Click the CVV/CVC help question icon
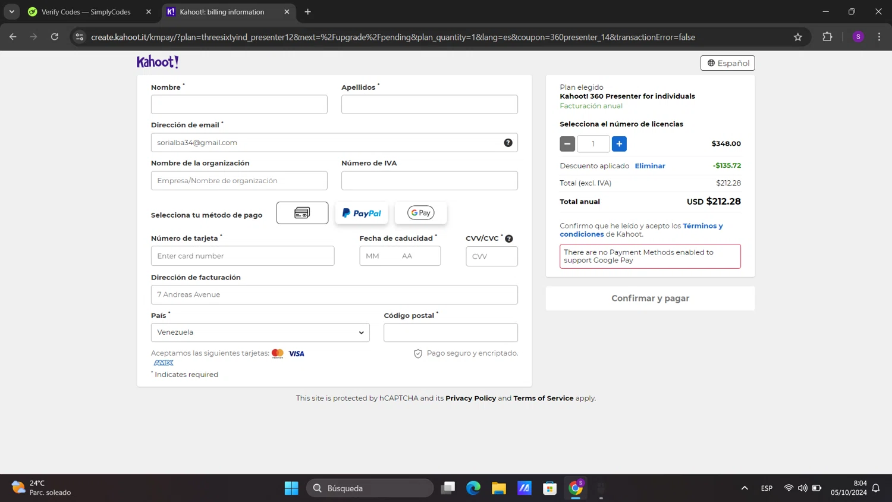Viewport: 892px width, 502px height. tap(509, 239)
